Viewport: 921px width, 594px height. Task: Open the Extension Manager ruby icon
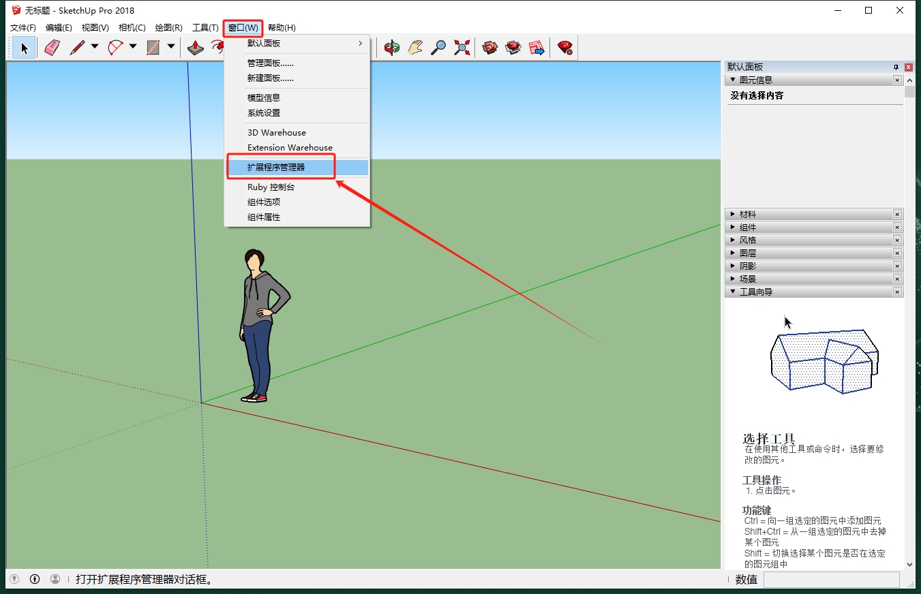coord(564,48)
